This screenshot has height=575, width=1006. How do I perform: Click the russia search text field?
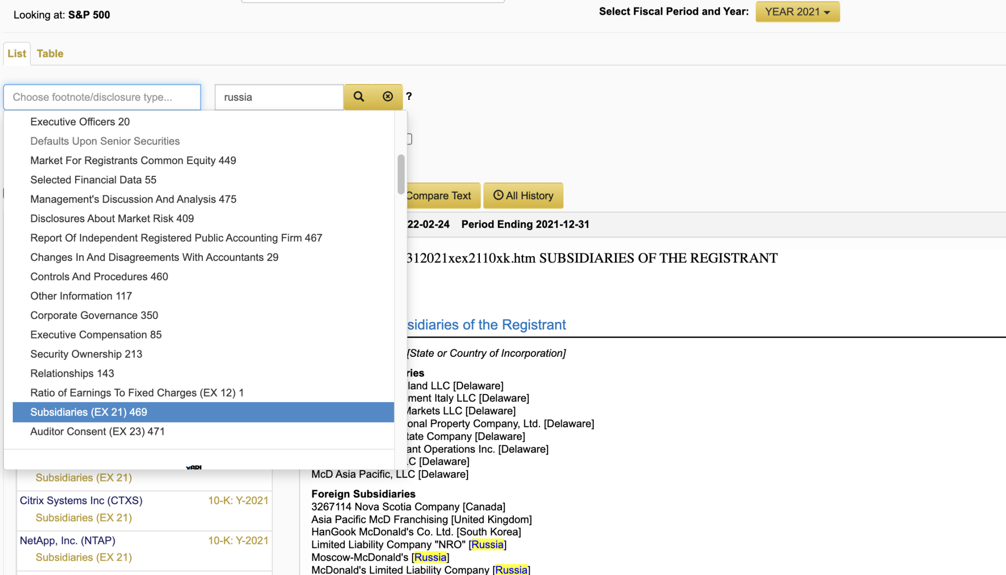pos(279,97)
